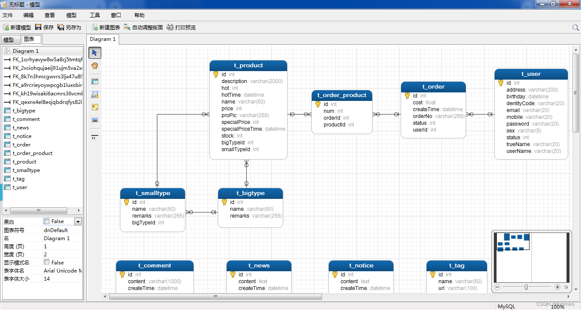
Task: Click 新建图表 new diagram toolbar button
Action: coord(106,27)
